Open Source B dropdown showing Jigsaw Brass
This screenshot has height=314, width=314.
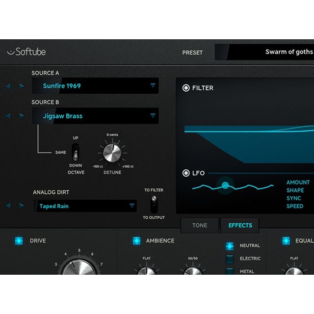click(x=95, y=116)
